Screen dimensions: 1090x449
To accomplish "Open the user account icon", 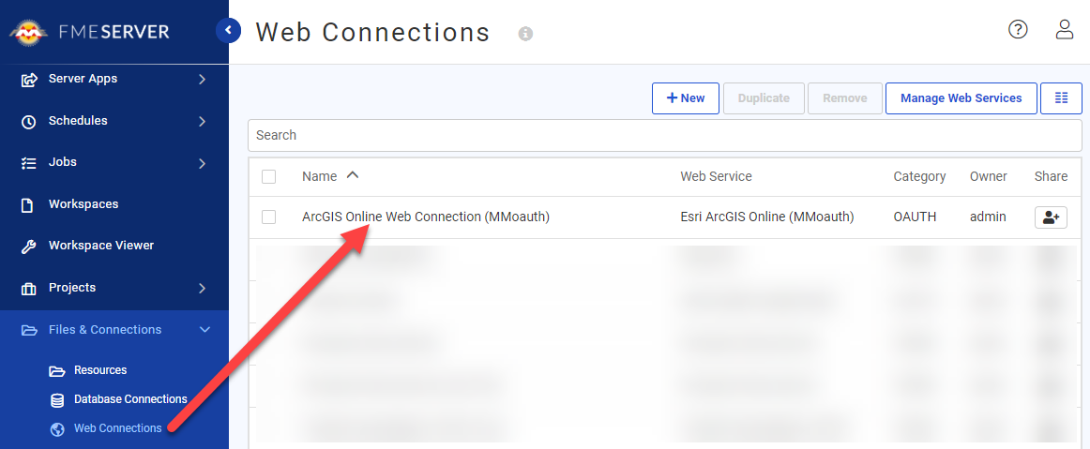I will [x=1065, y=29].
